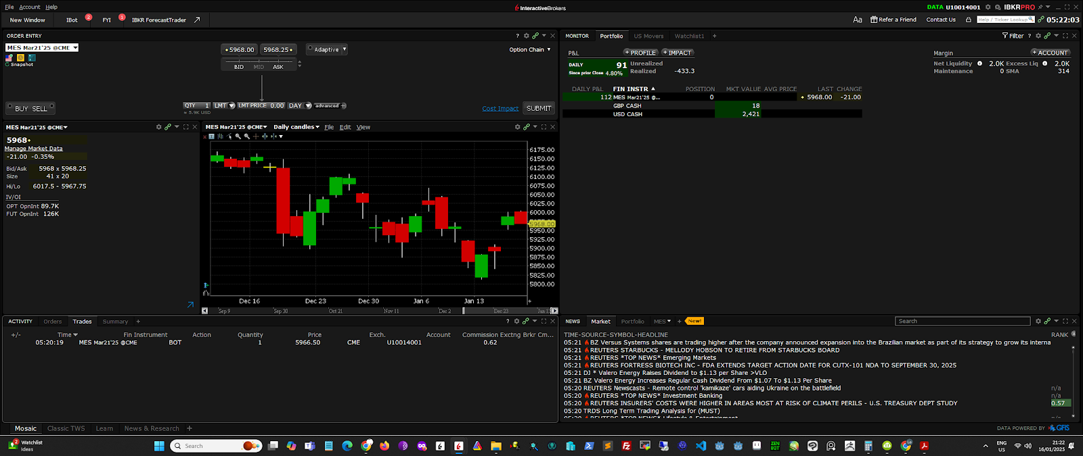Viewport: 1083px width, 456px height.
Task: Open the Account menu
Action: (x=30, y=7)
